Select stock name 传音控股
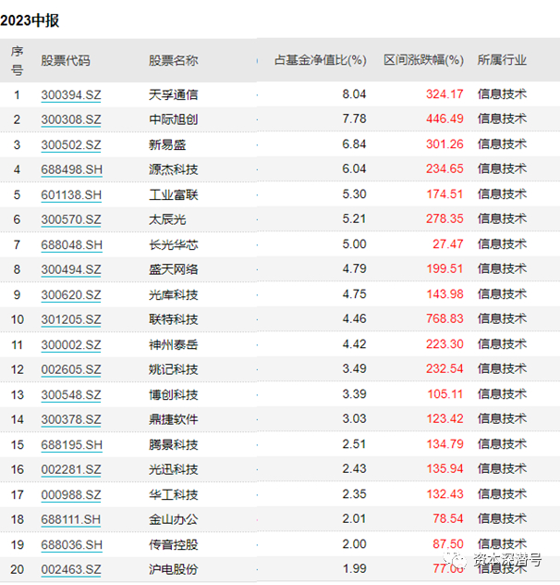This screenshot has width=560, height=585. tap(173, 544)
